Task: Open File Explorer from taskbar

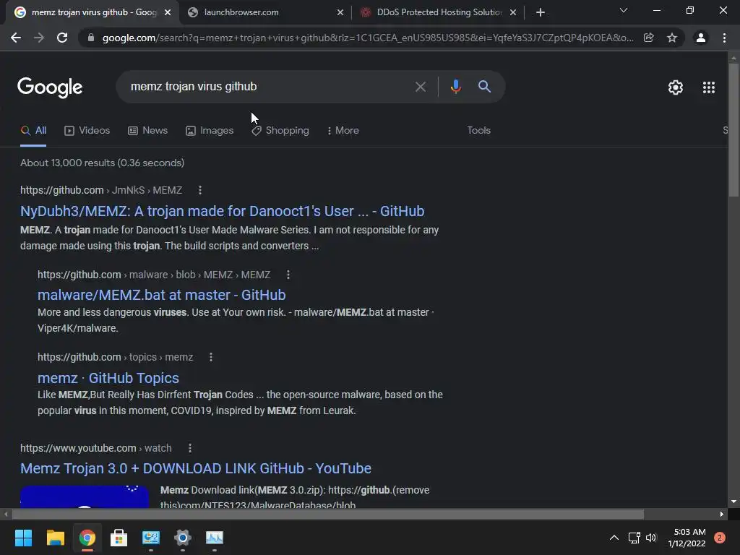Action: (55, 538)
